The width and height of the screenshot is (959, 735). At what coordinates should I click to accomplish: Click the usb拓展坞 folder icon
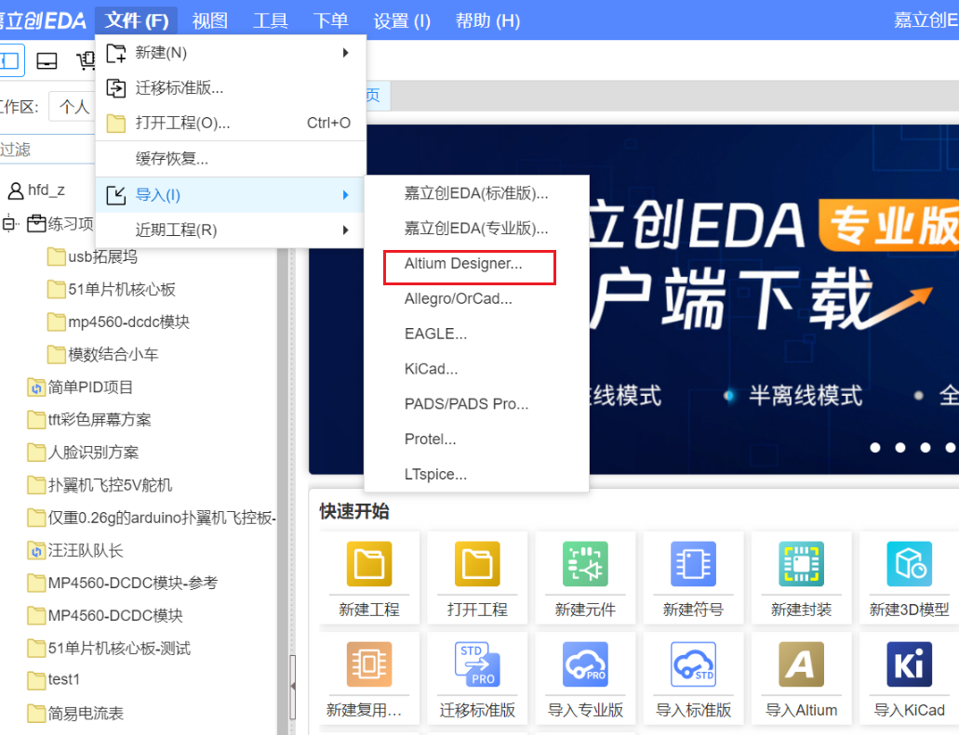pos(56,256)
